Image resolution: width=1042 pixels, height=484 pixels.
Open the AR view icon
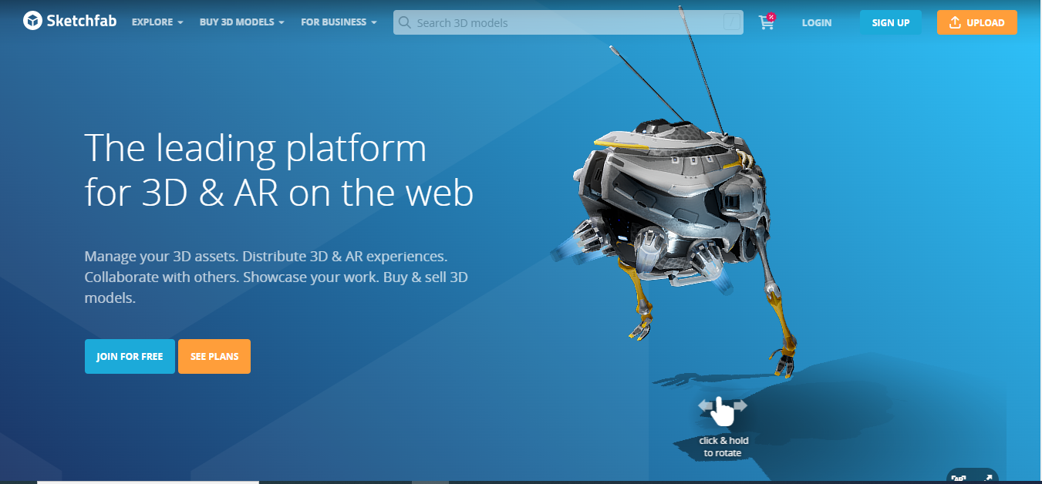pos(959,478)
